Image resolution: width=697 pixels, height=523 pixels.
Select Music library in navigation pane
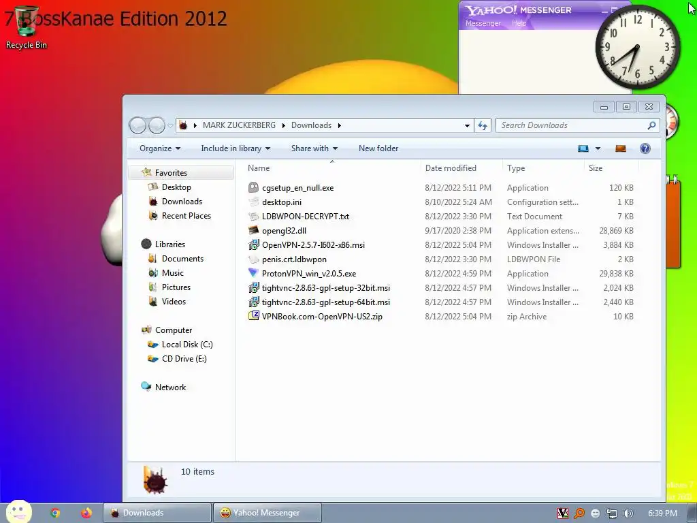(172, 272)
